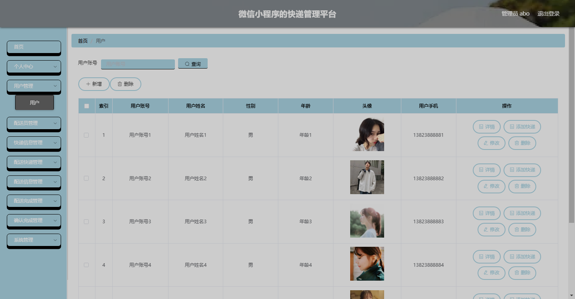
Task: Click 删除 trash icon for 用户账号1
Action: coord(517,143)
